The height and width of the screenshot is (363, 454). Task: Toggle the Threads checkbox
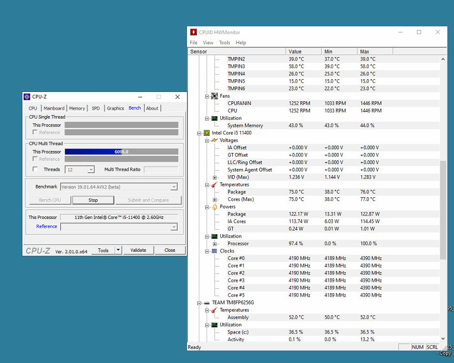coord(35,169)
